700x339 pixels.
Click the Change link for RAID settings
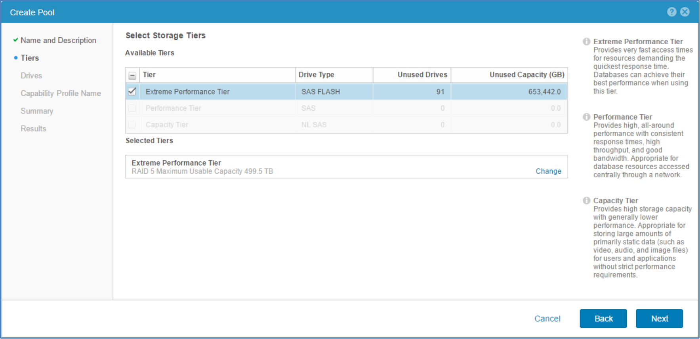(548, 171)
